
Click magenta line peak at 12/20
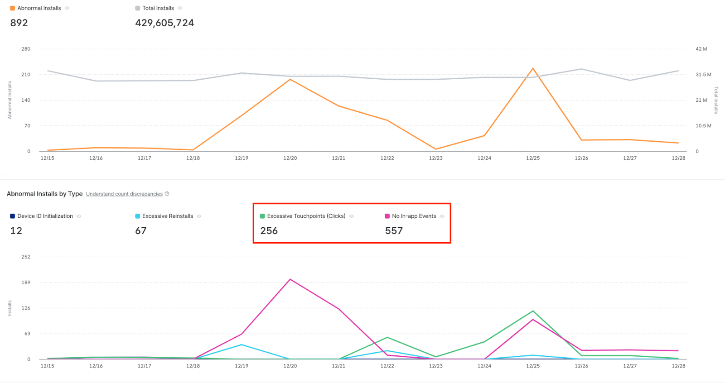(x=290, y=279)
